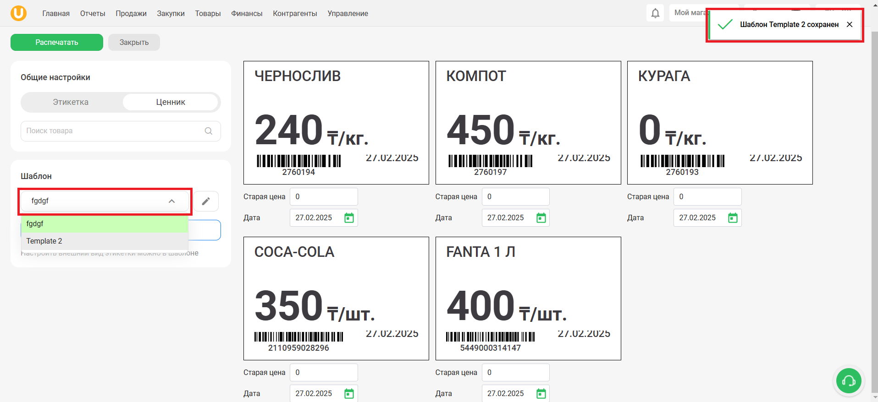Click pencil edit template icon
The image size is (878, 402).
[206, 201]
